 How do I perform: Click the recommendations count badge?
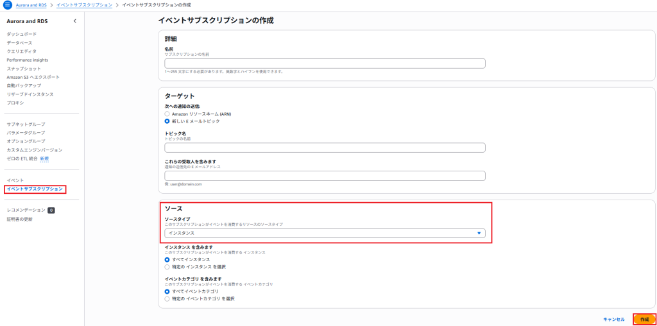pyautogui.click(x=51, y=210)
